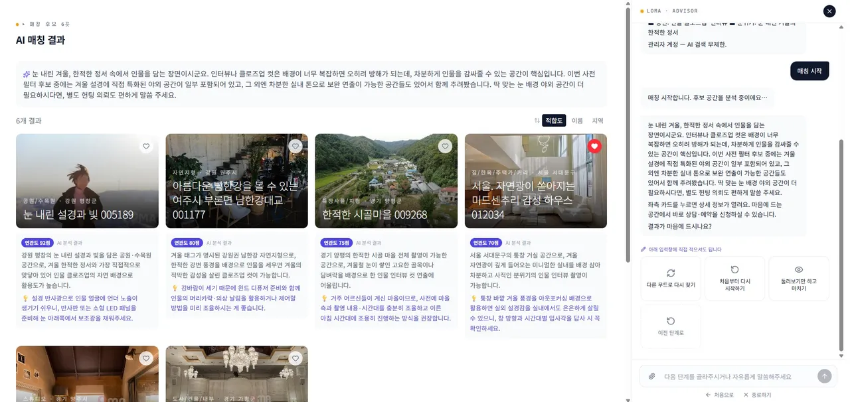Click the 종료하기 link below the input
Screen dimensions: 850x402
click(757, 395)
